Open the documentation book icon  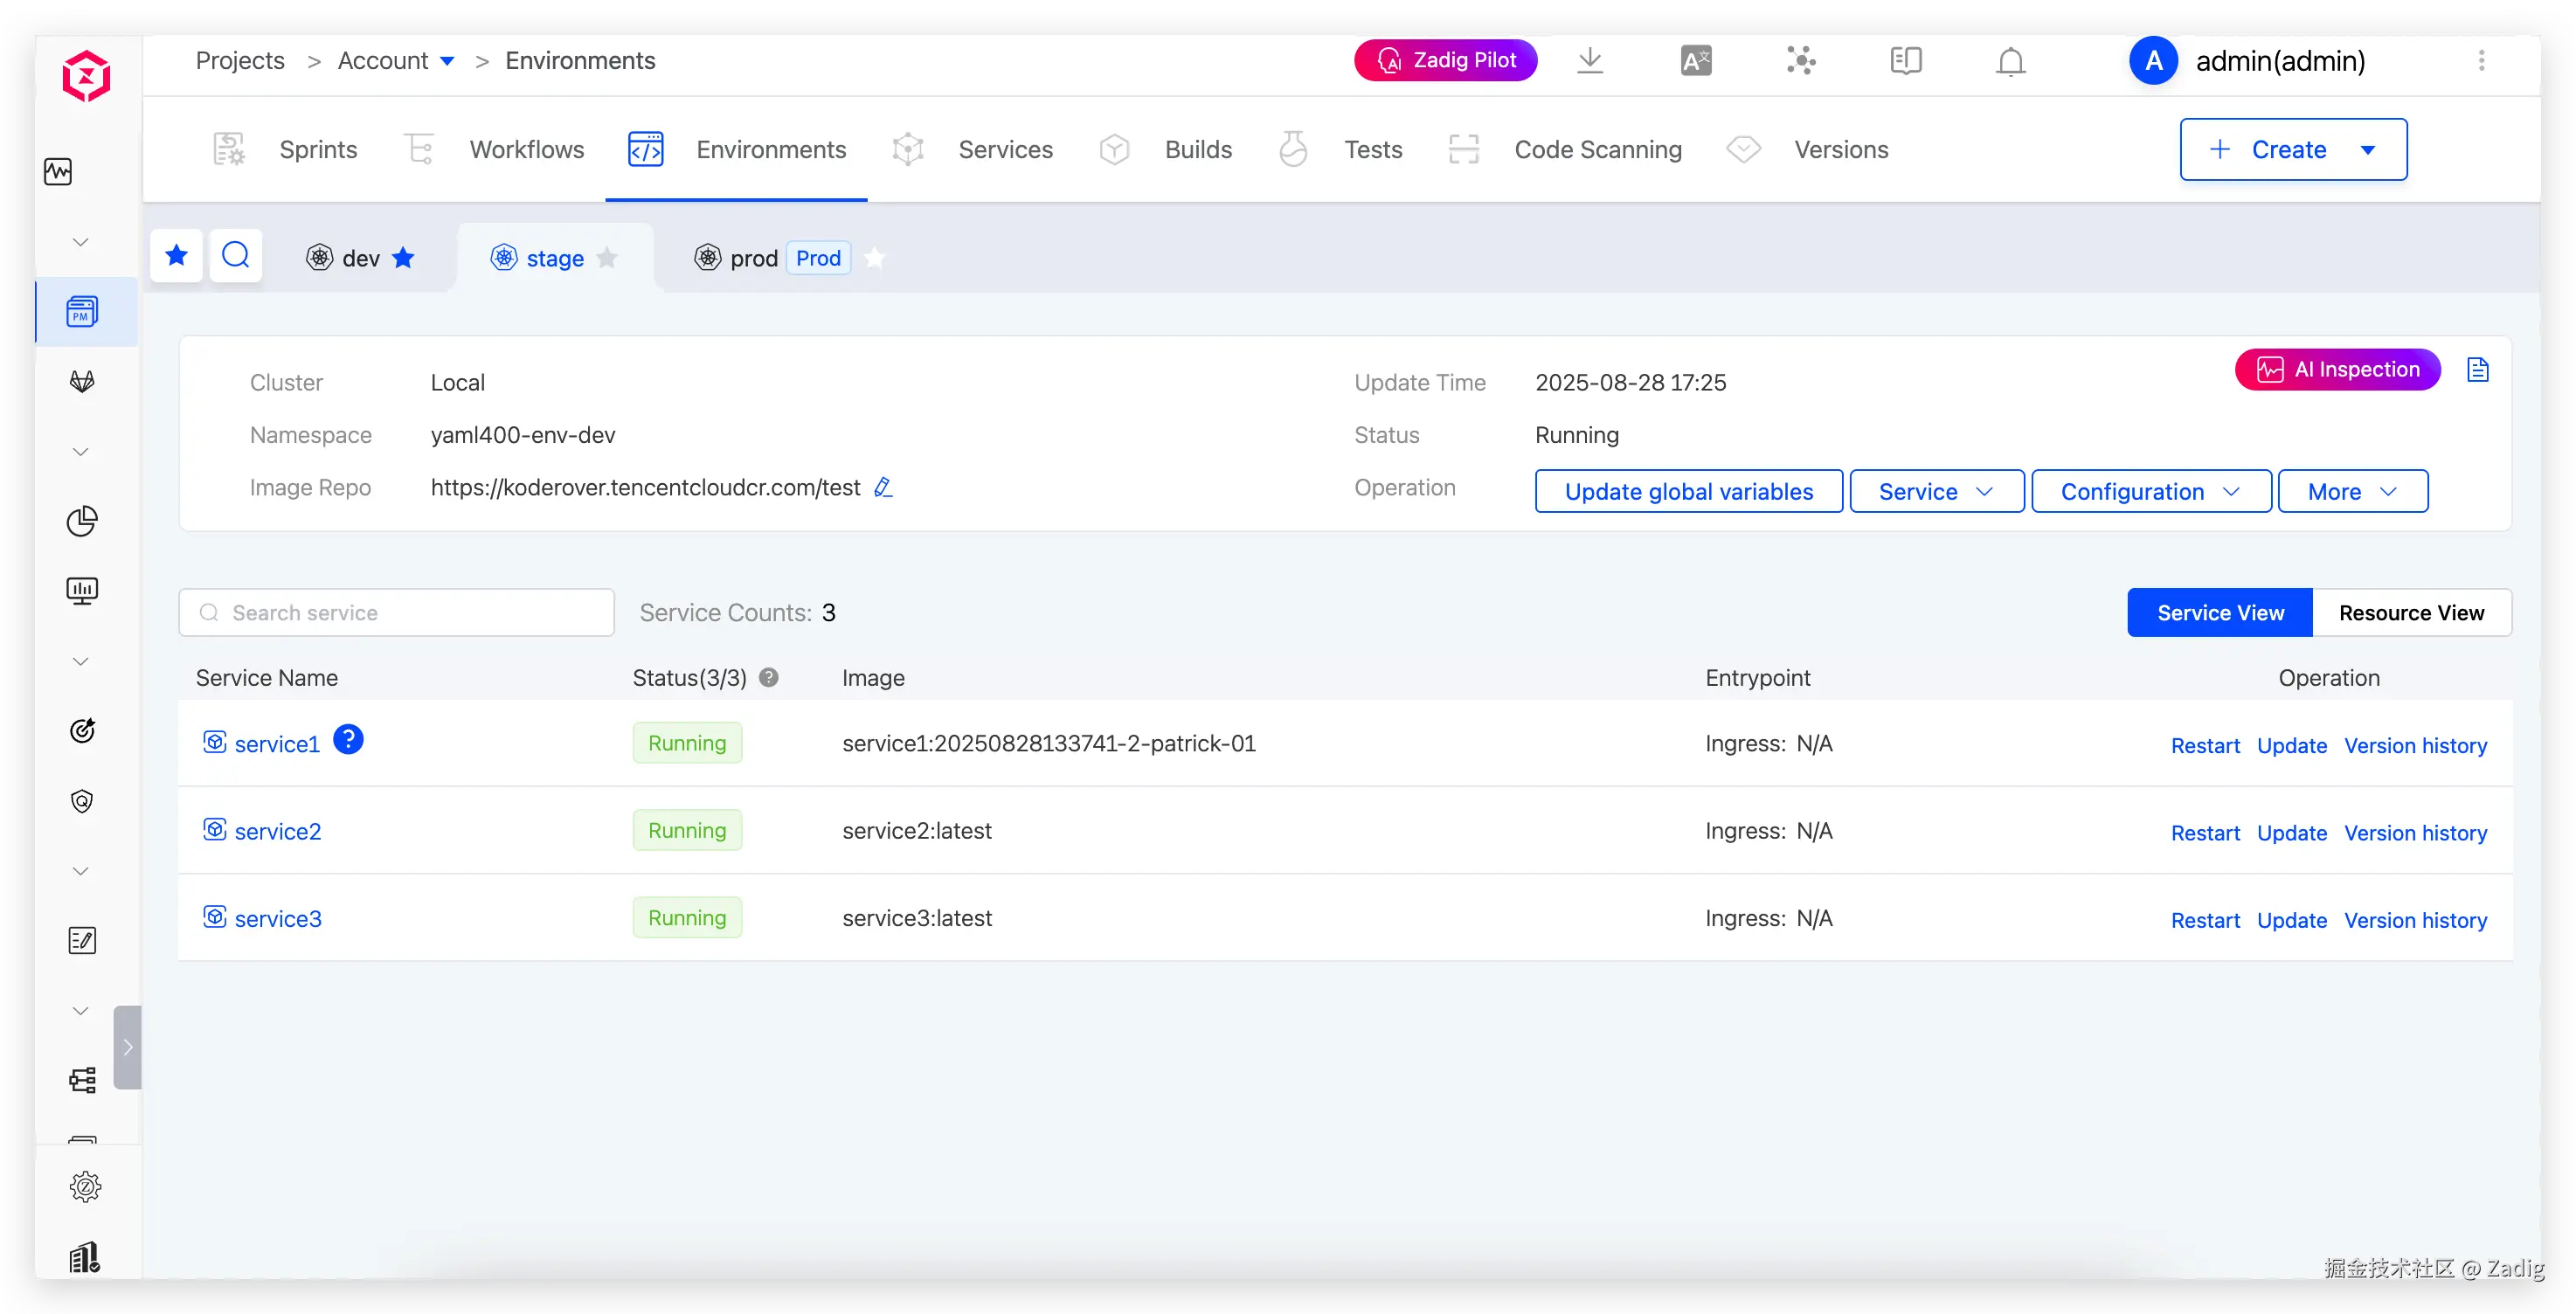(x=1906, y=61)
